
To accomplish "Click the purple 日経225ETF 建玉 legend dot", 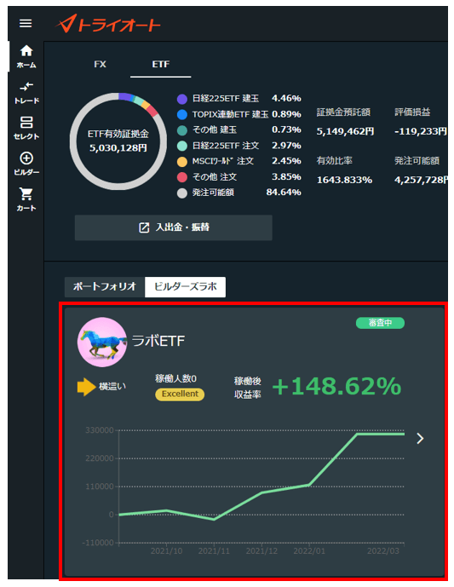I will tap(182, 99).
